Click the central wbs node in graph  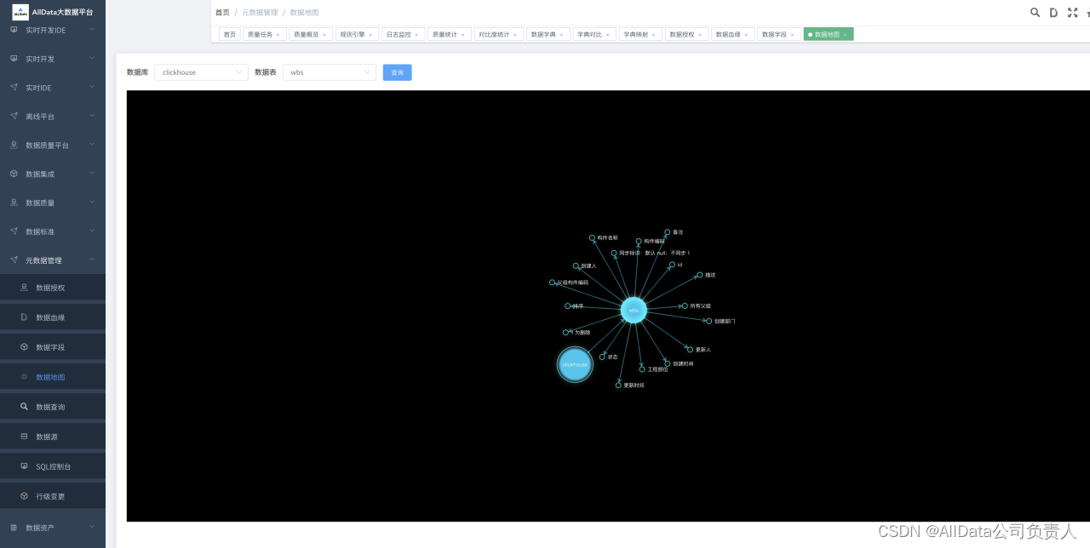pos(634,311)
